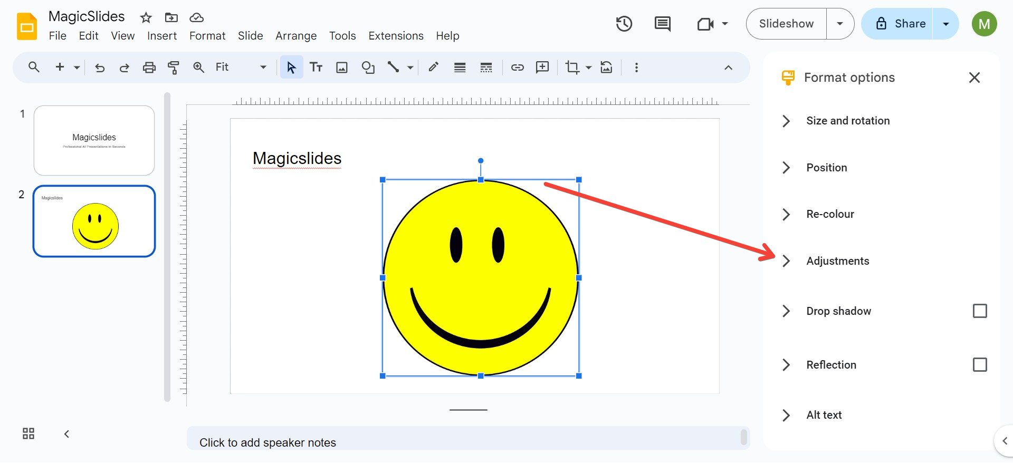This screenshot has width=1013, height=463.
Task: Open the Arrange menu
Action: pos(295,36)
